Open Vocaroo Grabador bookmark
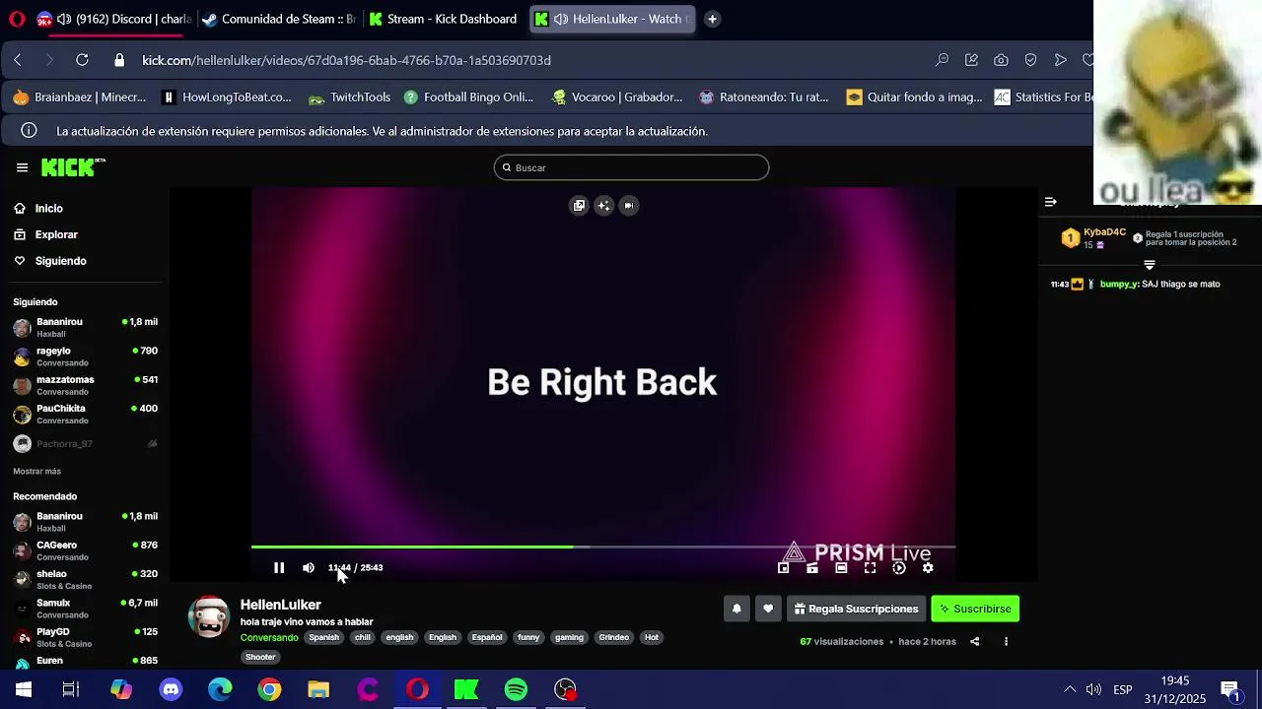Viewport: 1262px width, 709px height. pyautogui.click(x=617, y=97)
